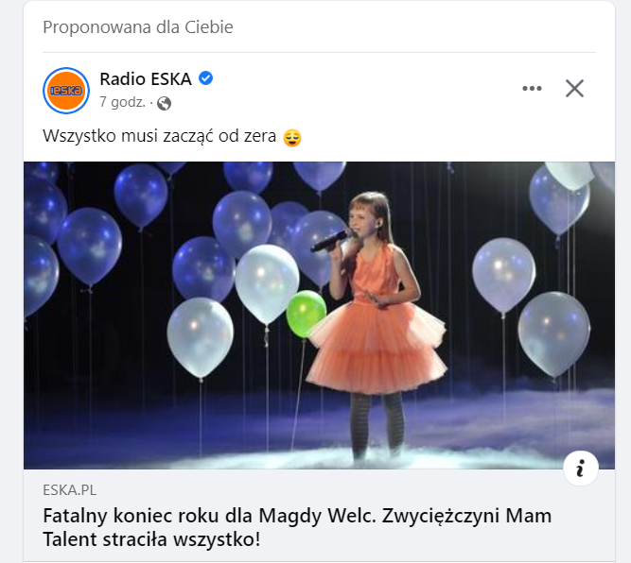
Task: Click the "Proponowana dla Ciebie" header label
Action: click(137, 27)
